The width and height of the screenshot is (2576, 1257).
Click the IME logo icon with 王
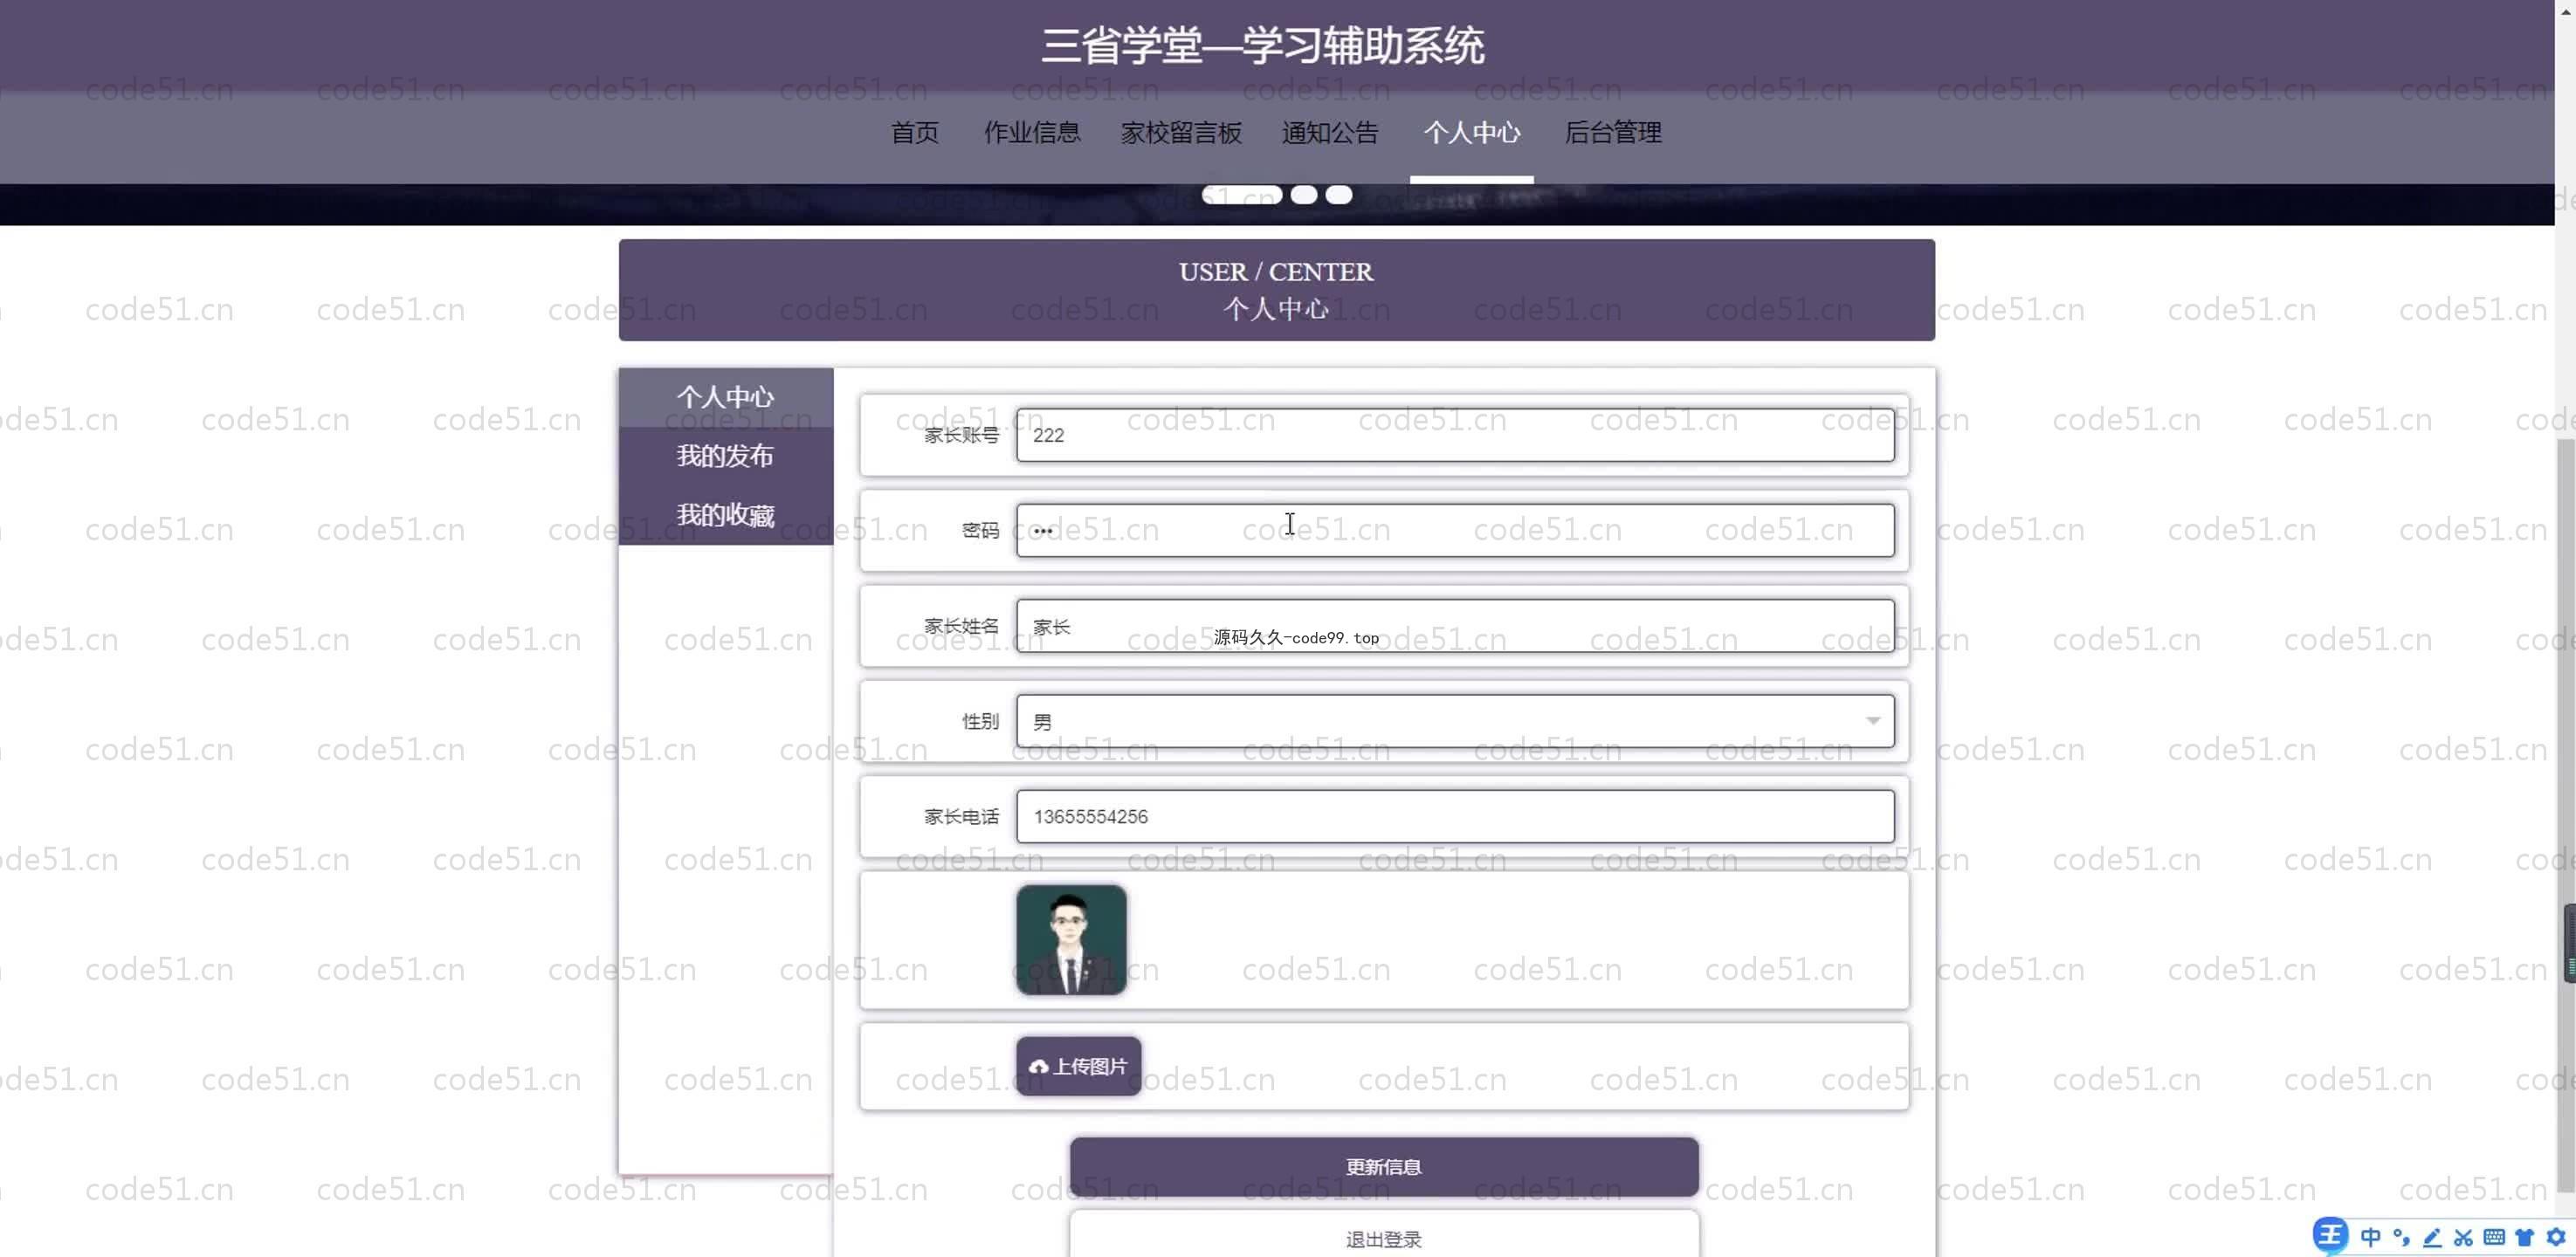[x=2330, y=1235]
